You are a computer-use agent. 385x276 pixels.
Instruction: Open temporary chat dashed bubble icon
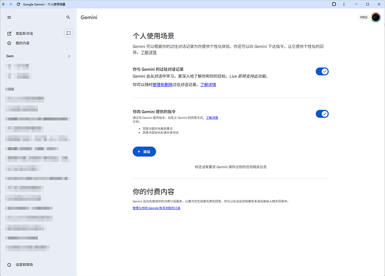point(69,33)
